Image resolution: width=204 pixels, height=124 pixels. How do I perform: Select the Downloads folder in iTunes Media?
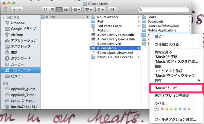pyautogui.click(x=166, y=21)
